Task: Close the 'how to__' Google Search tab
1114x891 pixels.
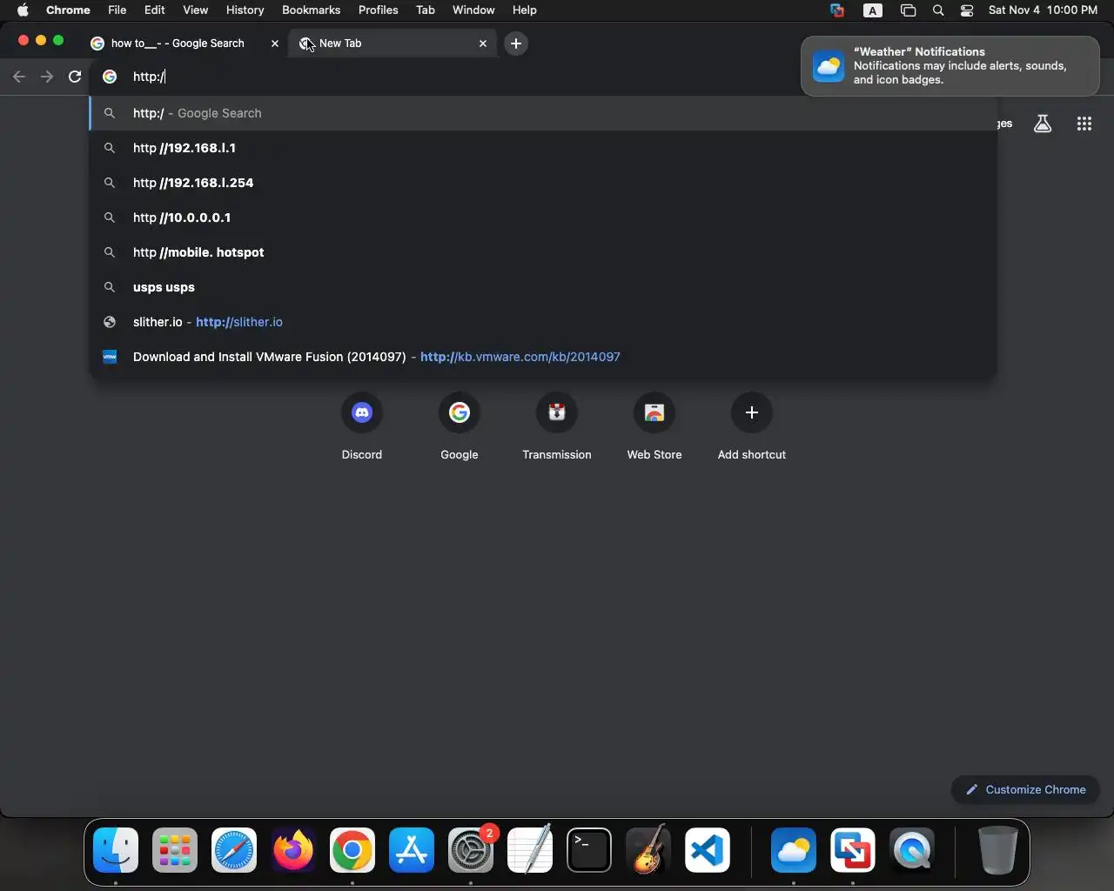Action: coord(275,43)
